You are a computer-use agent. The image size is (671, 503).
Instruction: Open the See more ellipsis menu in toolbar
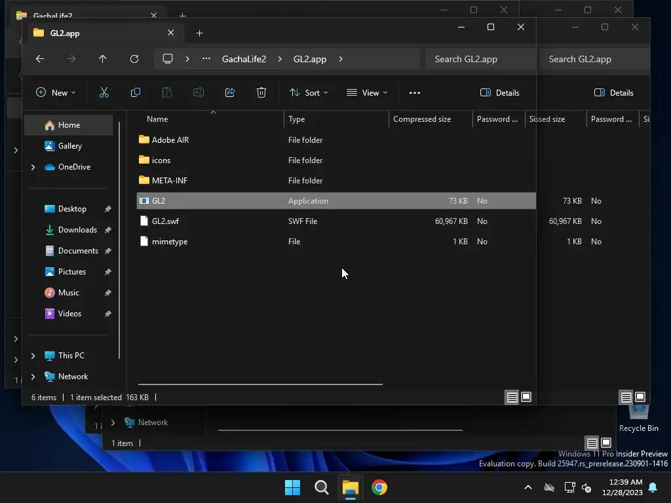tap(415, 92)
